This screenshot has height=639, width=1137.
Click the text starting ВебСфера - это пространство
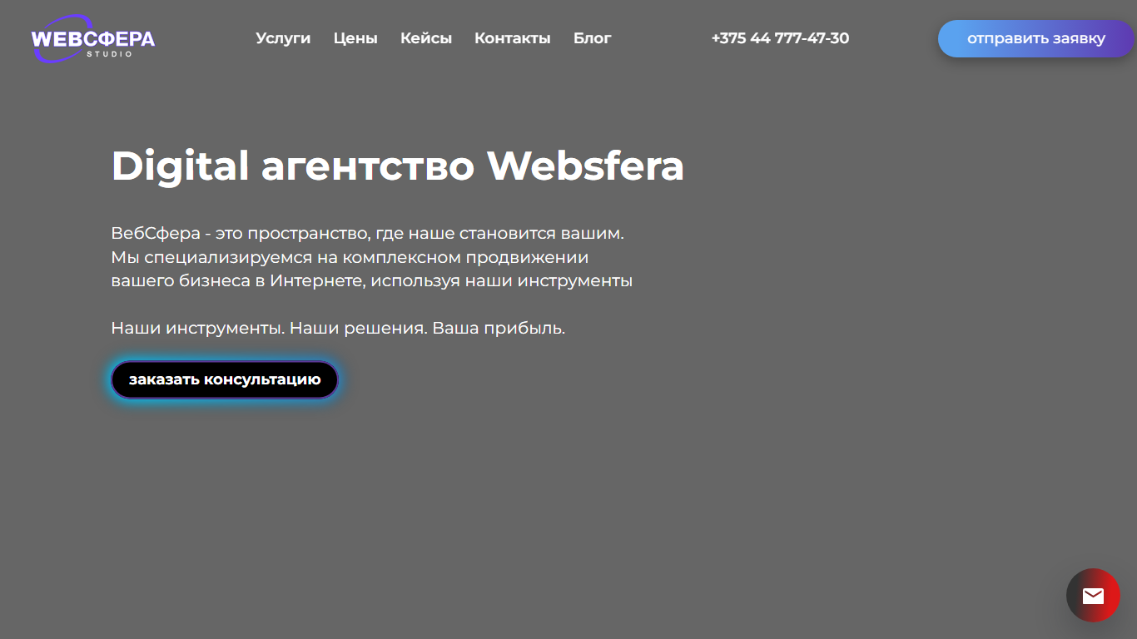368,234
